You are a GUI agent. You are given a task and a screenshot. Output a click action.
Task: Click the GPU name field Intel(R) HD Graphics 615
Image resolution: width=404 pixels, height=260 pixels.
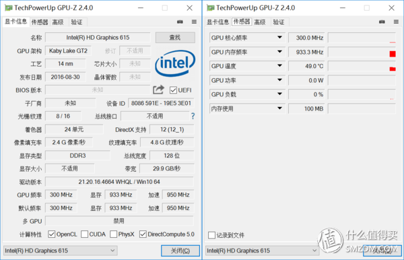coord(98,38)
